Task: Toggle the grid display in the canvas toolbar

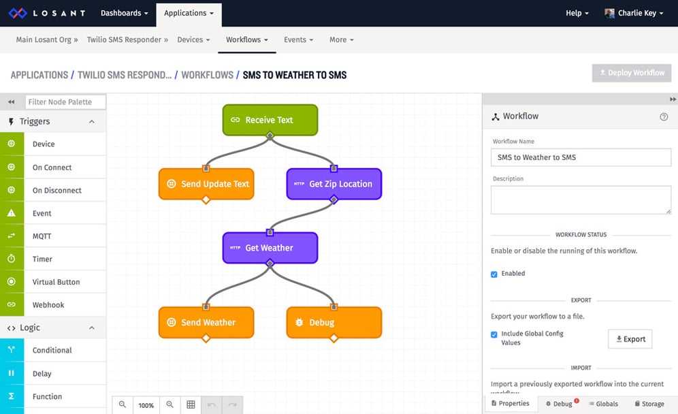Action: point(191,404)
